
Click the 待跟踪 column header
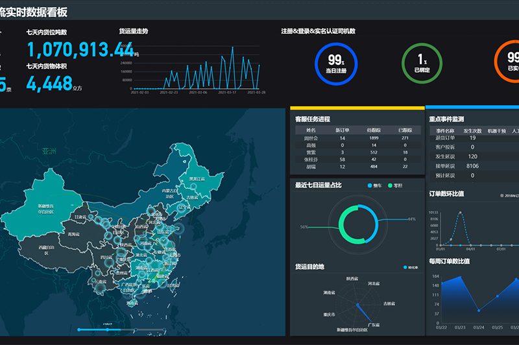(372, 130)
